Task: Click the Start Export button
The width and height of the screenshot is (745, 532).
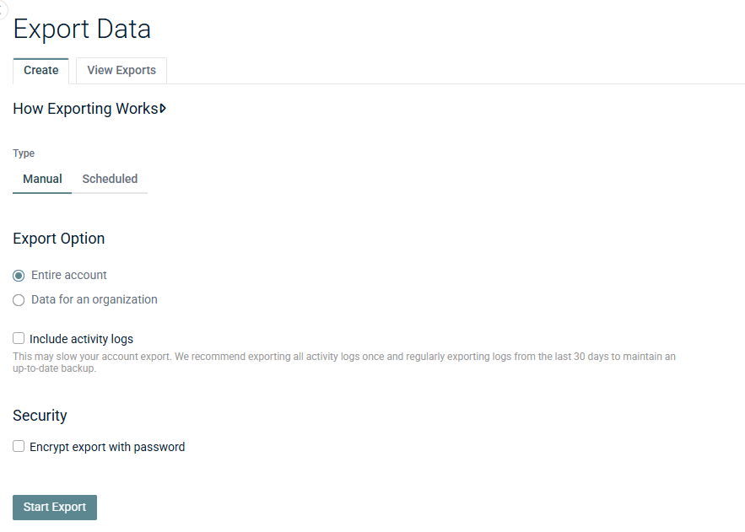Action: (55, 508)
